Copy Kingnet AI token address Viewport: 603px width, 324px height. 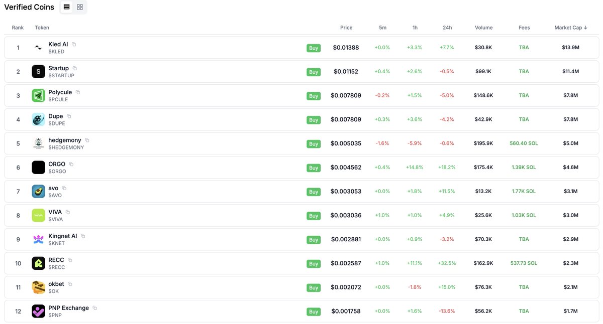(x=83, y=236)
